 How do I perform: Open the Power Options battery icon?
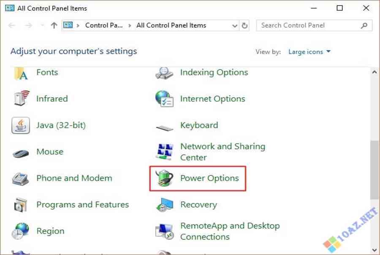(164, 178)
